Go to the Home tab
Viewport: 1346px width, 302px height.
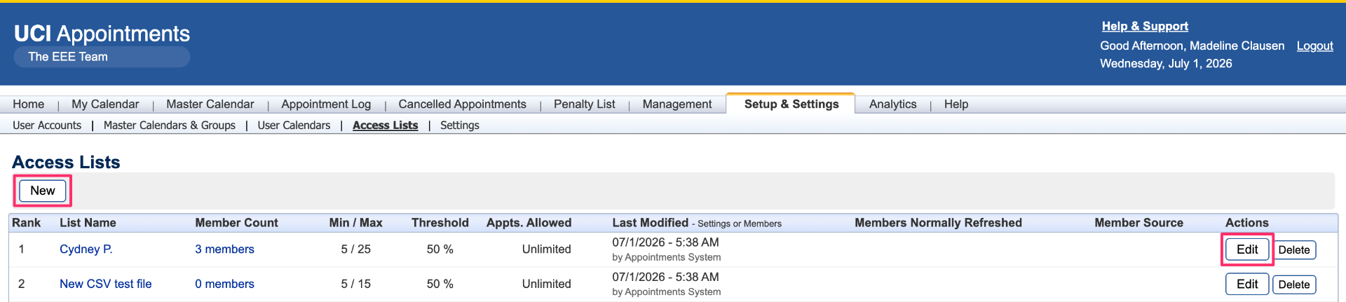(x=29, y=104)
